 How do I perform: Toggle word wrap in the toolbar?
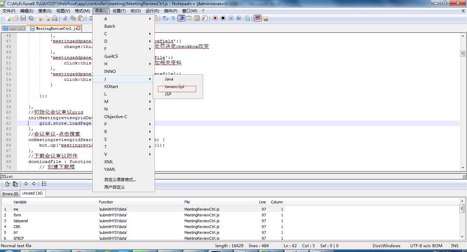[165, 18]
